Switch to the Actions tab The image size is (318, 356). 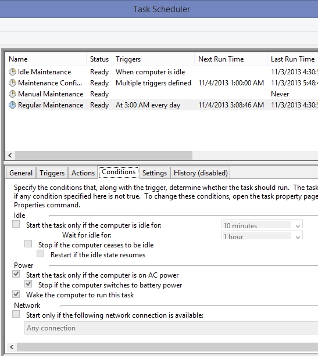coord(83,173)
